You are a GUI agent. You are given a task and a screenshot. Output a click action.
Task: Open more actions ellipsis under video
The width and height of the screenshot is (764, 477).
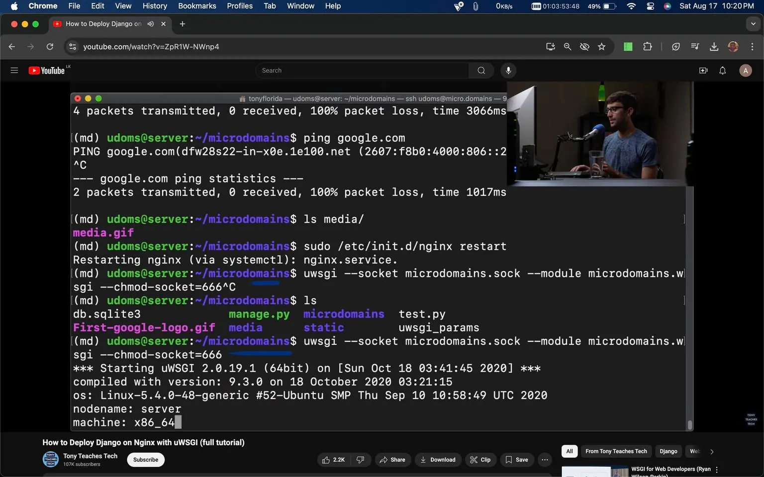coord(545,460)
